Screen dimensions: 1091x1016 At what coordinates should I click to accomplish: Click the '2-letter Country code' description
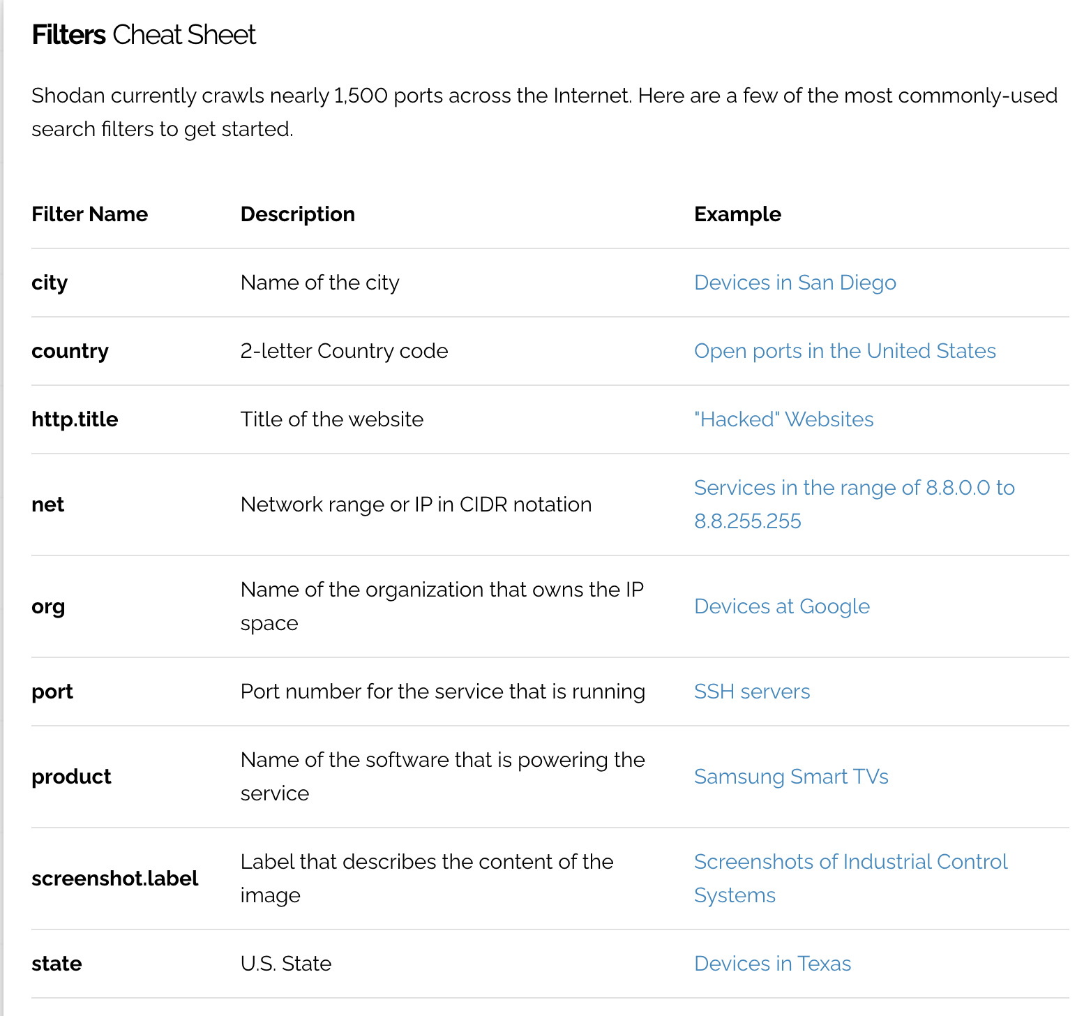pos(344,351)
